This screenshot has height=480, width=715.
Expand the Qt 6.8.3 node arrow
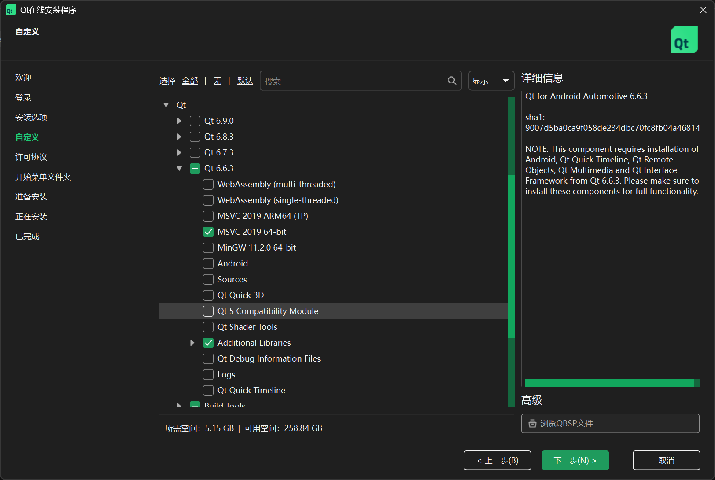(179, 137)
